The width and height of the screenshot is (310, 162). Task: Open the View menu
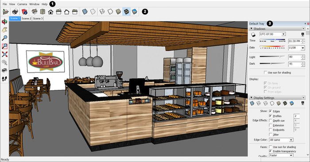[12, 4]
